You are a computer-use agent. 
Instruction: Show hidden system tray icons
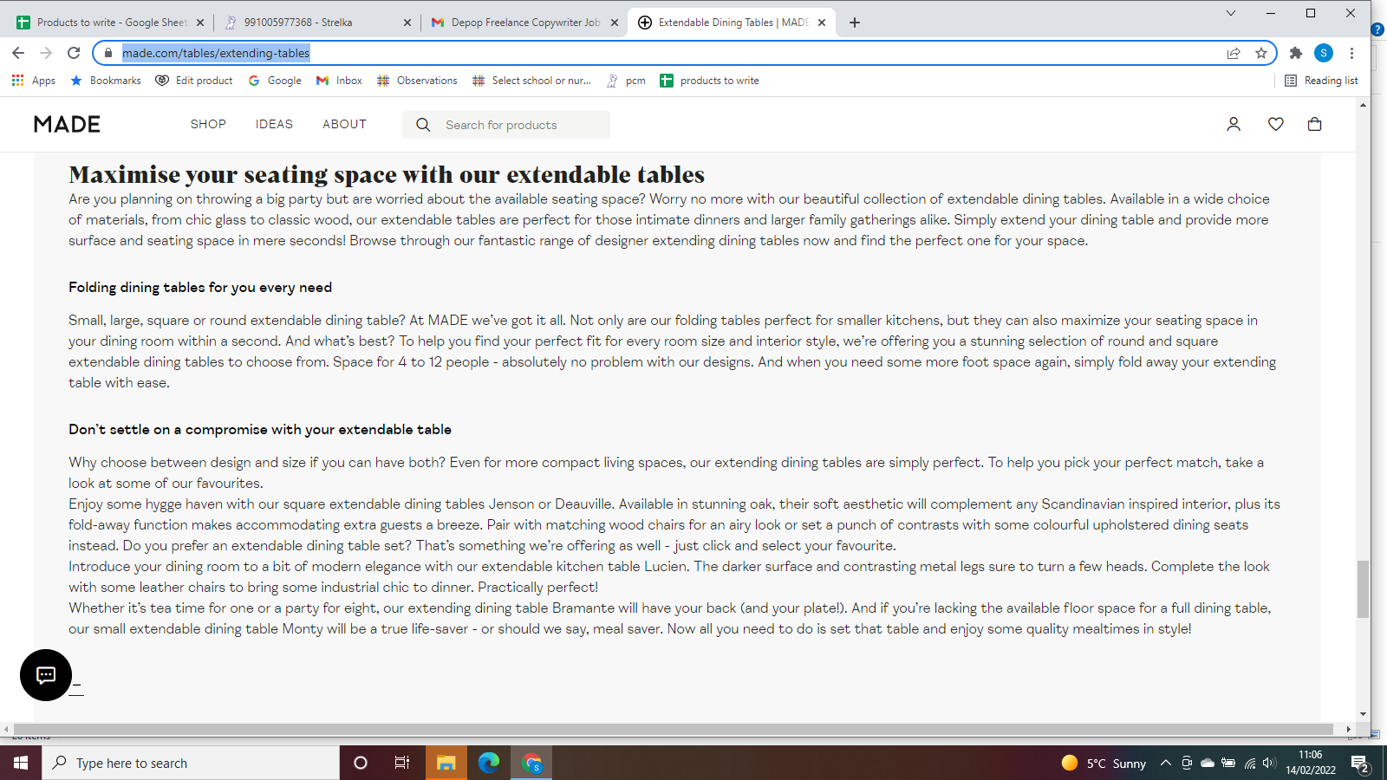(1166, 764)
